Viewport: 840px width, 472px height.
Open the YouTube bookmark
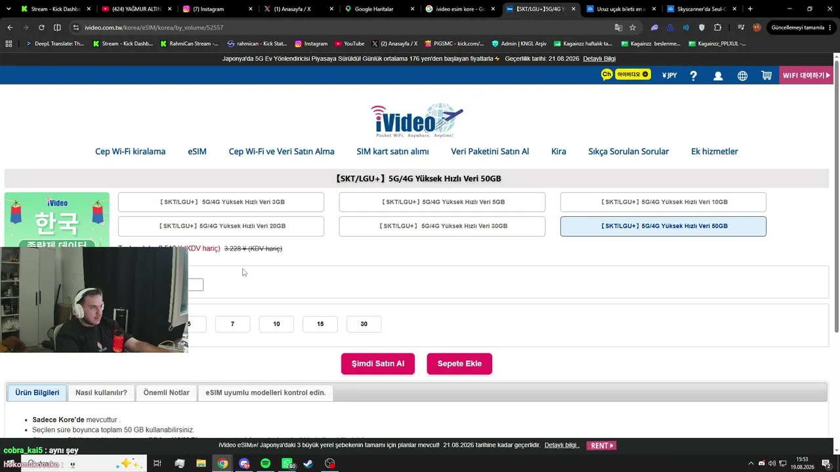coord(349,43)
